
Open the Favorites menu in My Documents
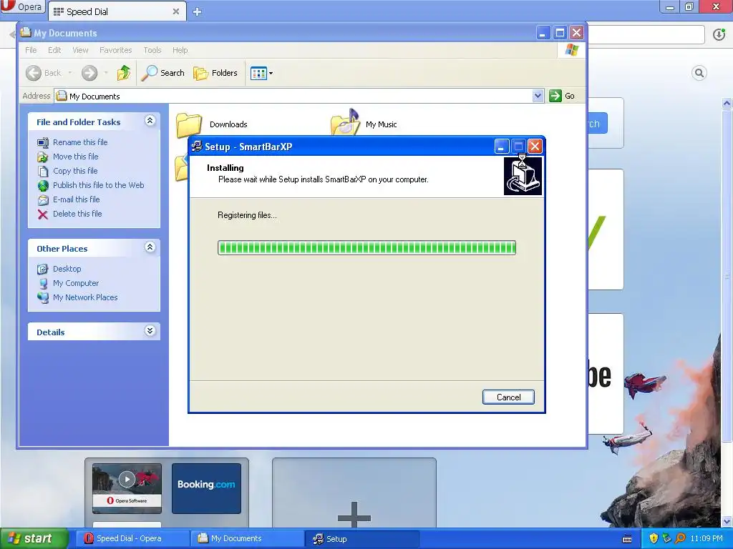pyautogui.click(x=115, y=50)
